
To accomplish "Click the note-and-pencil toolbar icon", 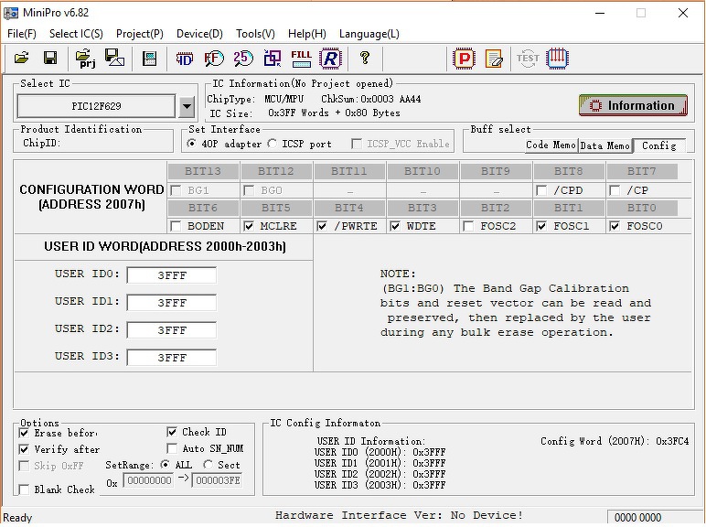I will pos(494,59).
